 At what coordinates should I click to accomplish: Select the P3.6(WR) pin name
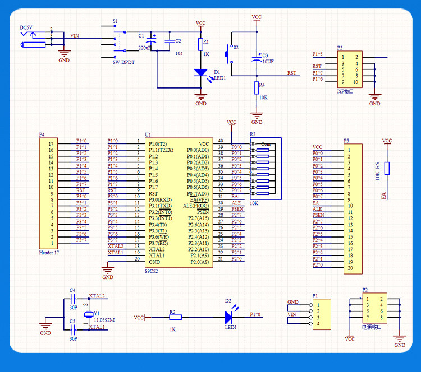(x=158, y=237)
